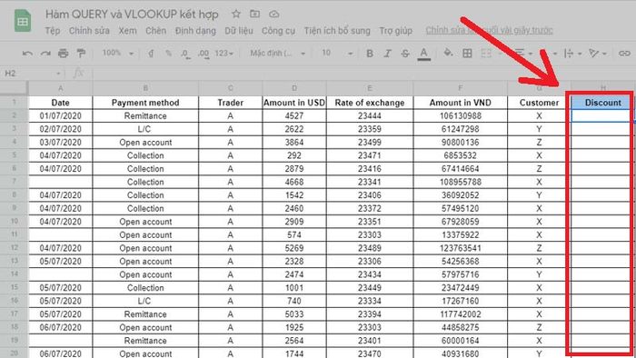Screen dimensions: 636x358
Task: Open the last edit history link
Action: click(489, 30)
